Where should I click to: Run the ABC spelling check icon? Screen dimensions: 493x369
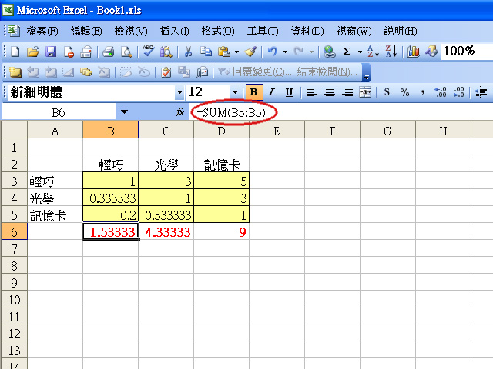click(148, 52)
